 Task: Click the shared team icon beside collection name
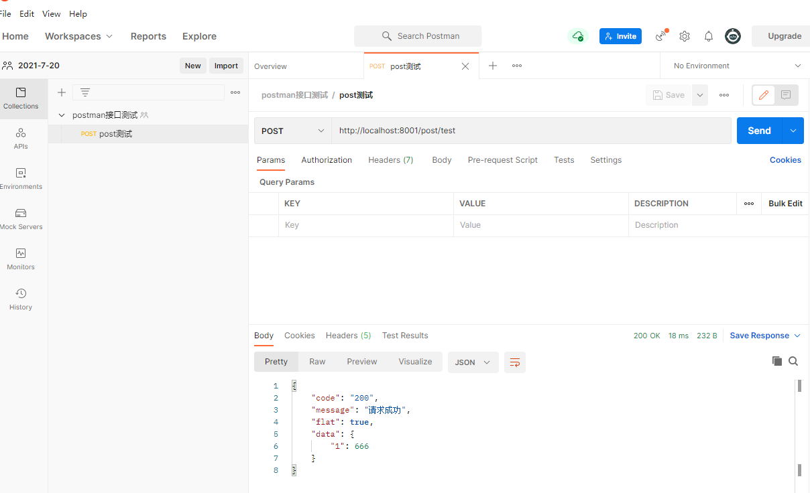[x=144, y=115]
